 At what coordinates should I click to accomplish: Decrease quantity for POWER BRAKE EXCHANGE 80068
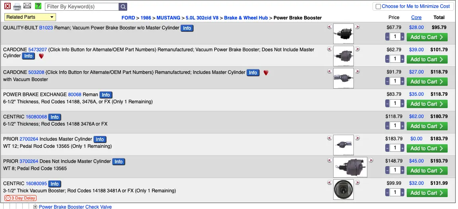coord(387,104)
